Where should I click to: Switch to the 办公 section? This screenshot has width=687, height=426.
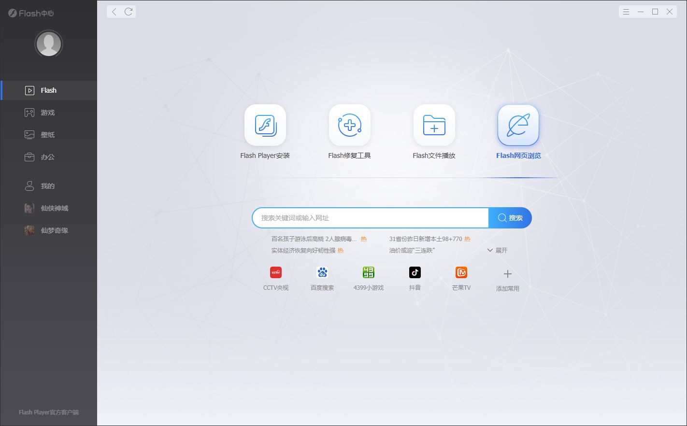tap(48, 156)
